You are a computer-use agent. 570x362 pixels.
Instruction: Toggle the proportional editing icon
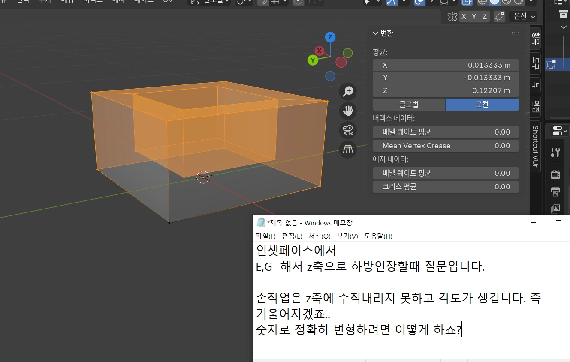click(x=298, y=3)
